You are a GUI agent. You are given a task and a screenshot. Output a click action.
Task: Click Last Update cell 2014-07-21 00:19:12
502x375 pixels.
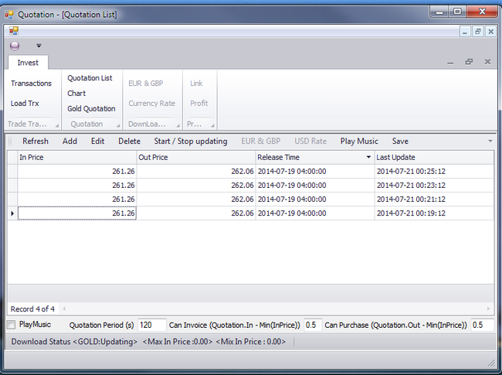(x=434, y=213)
